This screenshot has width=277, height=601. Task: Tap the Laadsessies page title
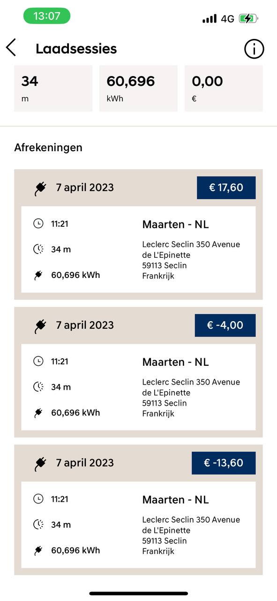[76, 49]
